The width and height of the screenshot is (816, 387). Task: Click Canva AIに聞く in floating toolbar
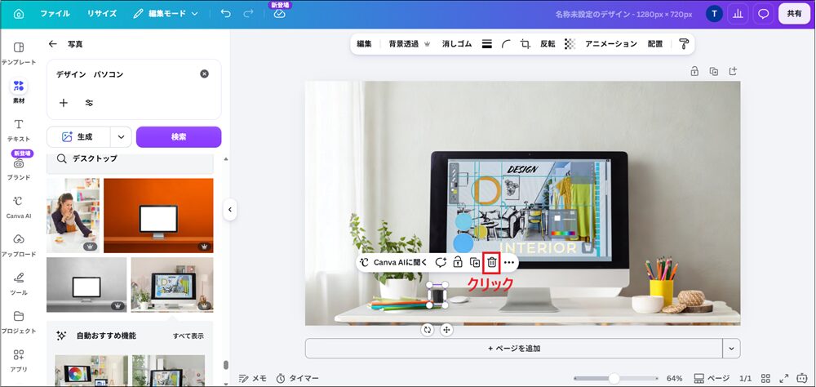(394, 263)
